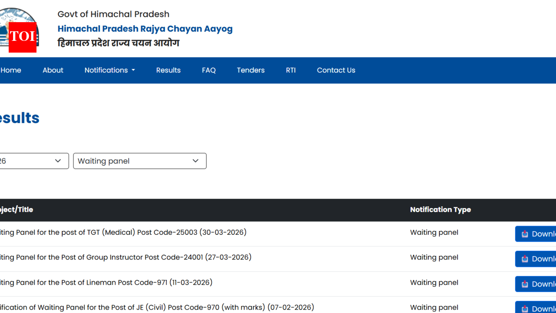Click download icon for Group Instructor row
The width and height of the screenshot is (556, 313).
[525, 259]
